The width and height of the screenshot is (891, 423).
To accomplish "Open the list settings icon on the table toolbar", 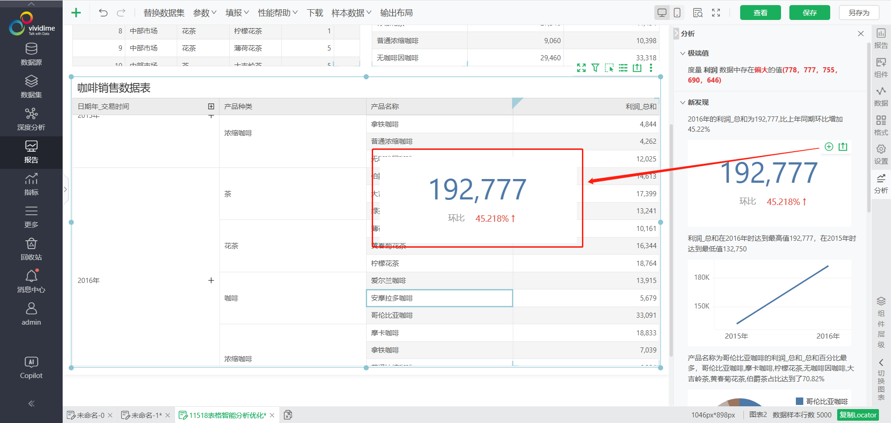I will tap(623, 68).
